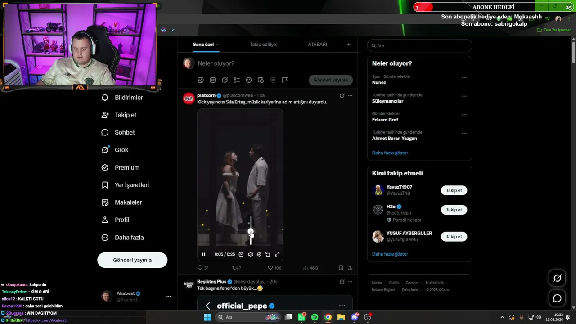Open the Grok sidebar icon
The image size is (576, 324).
[x=105, y=150]
